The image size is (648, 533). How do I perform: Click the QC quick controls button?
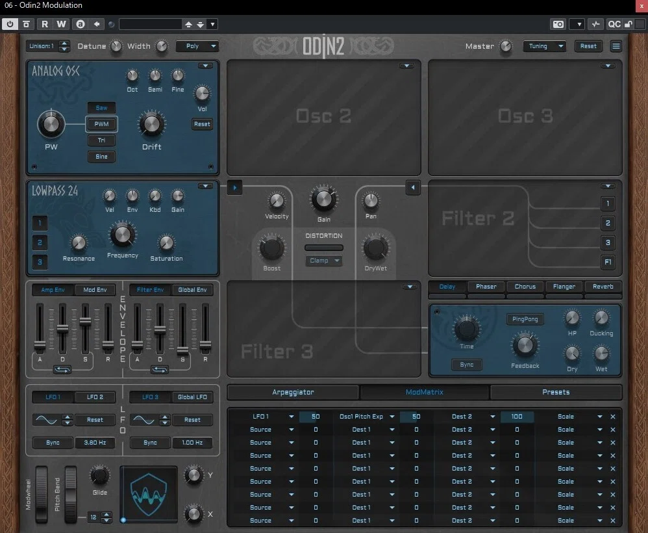(x=614, y=24)
